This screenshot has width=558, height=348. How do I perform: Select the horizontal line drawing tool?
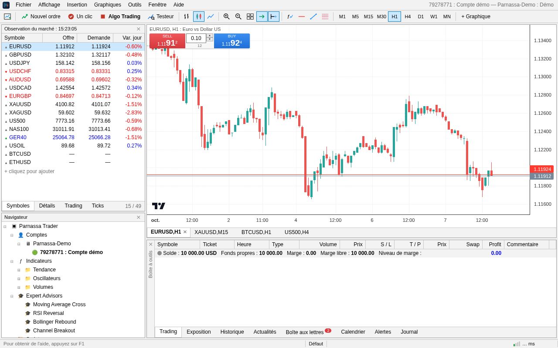tap(302, 17)
